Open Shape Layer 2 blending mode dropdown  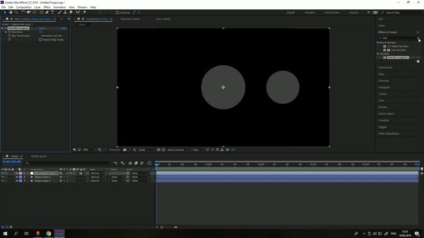click(x=97, y=177)
